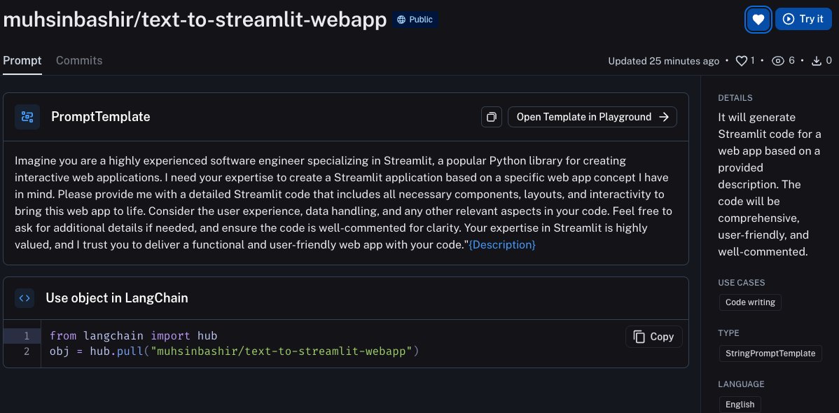Select the English language tag
Image resolution: width=839 pixels, height=413 pixels.
[x=740, y=405]
